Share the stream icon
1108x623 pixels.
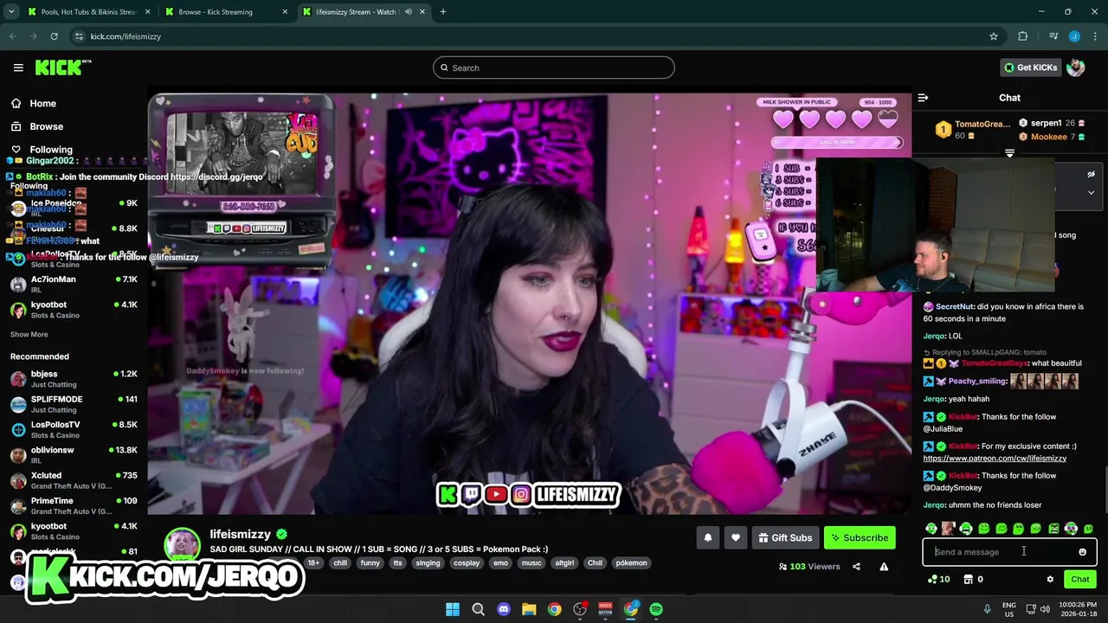click(x=856, y=567)
